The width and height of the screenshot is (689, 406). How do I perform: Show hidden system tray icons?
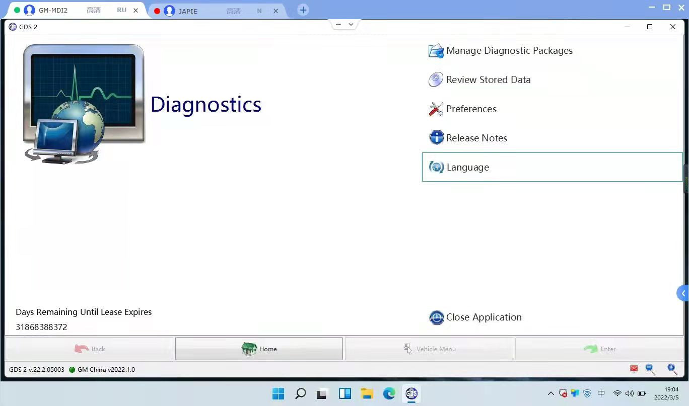(x=550, y=393)
